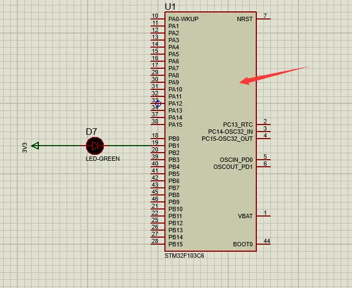Screen dimensions: 352x288
Task: Click the PB13 pin label
Action: (175, 230)
